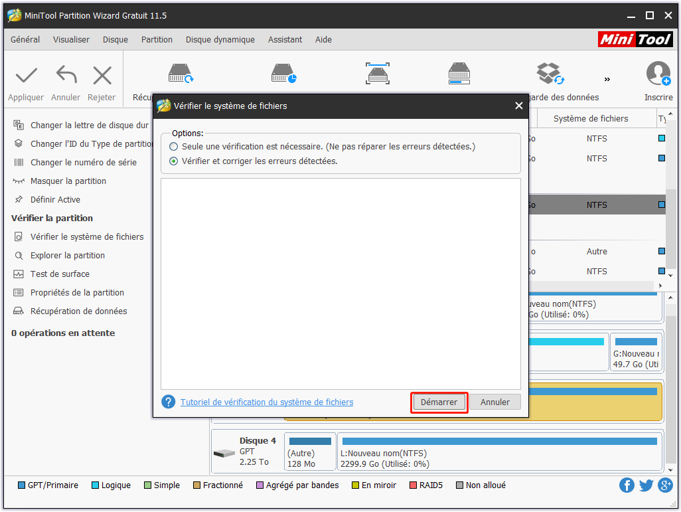
Task: Click the En miroir legend color swatch
Action: [x=355, y=485]
